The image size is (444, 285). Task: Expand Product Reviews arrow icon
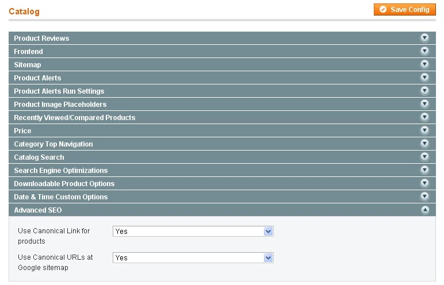pyautogui.click(x=424, y=38)
